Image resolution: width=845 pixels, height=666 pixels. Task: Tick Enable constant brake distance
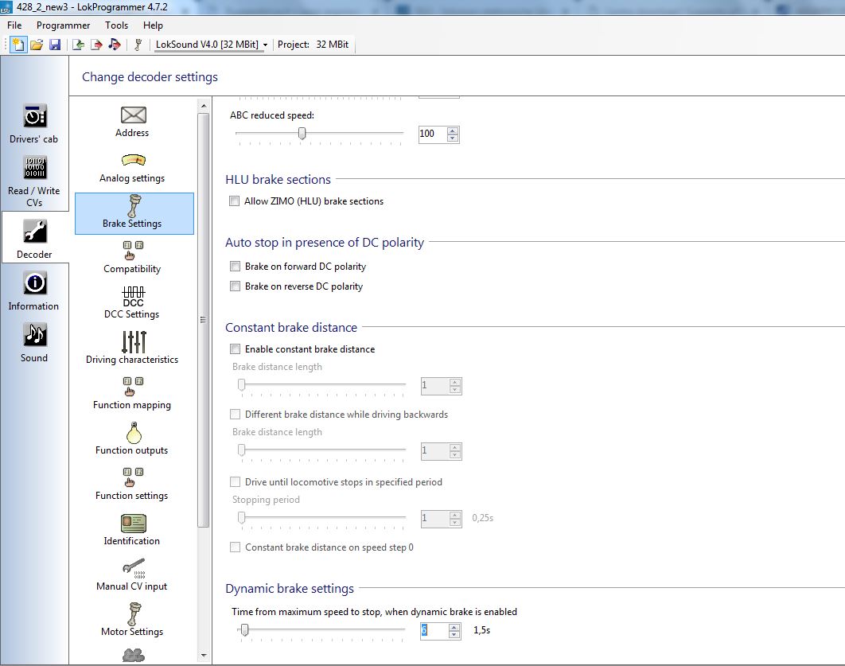point(235,349)
